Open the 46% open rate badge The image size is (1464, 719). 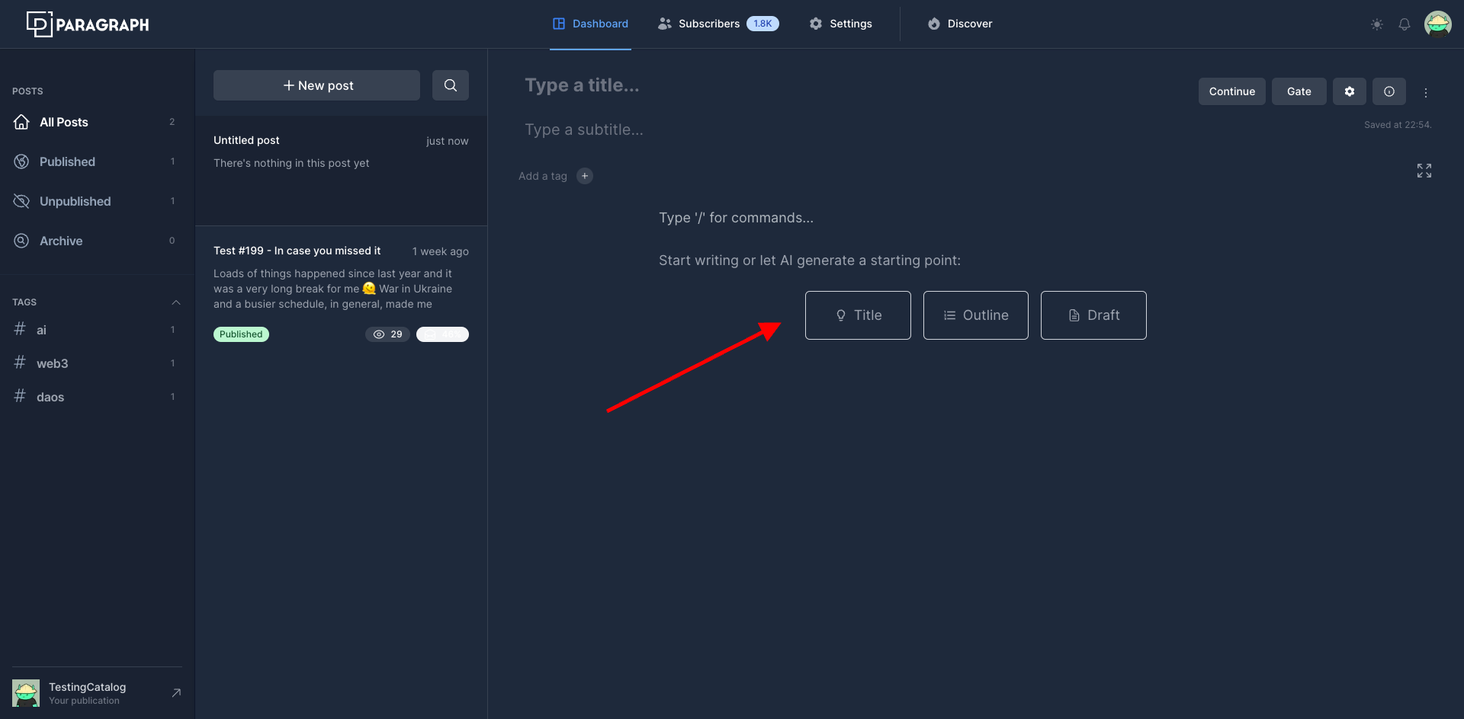click(443, 334)
